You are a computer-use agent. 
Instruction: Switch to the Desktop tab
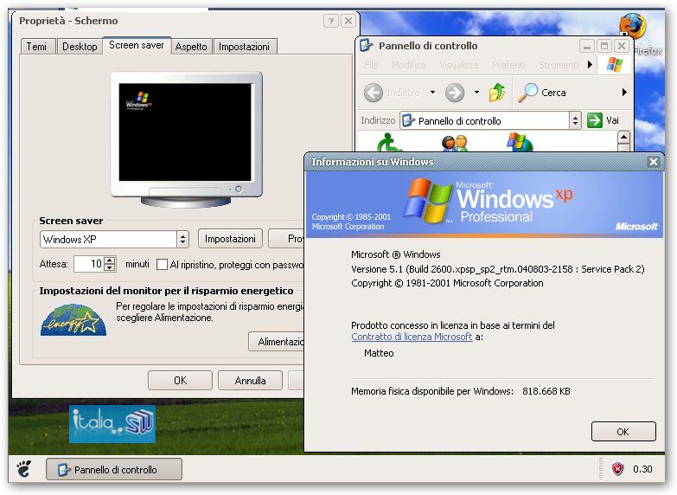pyautogui.click(x=80, y=47)
